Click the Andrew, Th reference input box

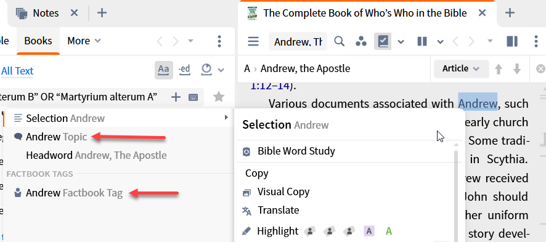point(298,42)
